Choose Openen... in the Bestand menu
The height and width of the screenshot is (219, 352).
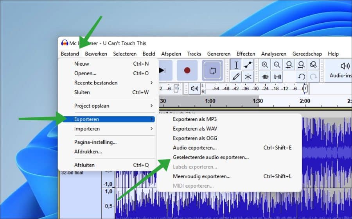click(108, 74)
